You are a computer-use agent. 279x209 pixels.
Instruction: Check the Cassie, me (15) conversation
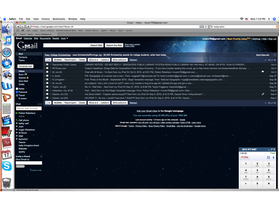point(47,94)
